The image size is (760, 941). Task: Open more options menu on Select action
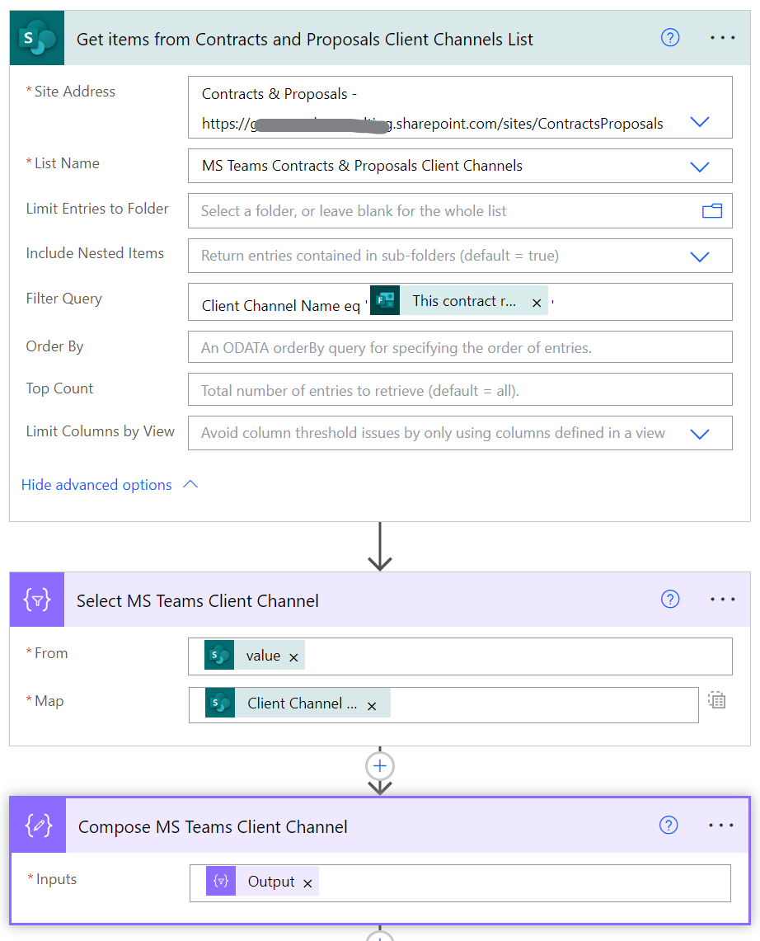tap(722, 600)
